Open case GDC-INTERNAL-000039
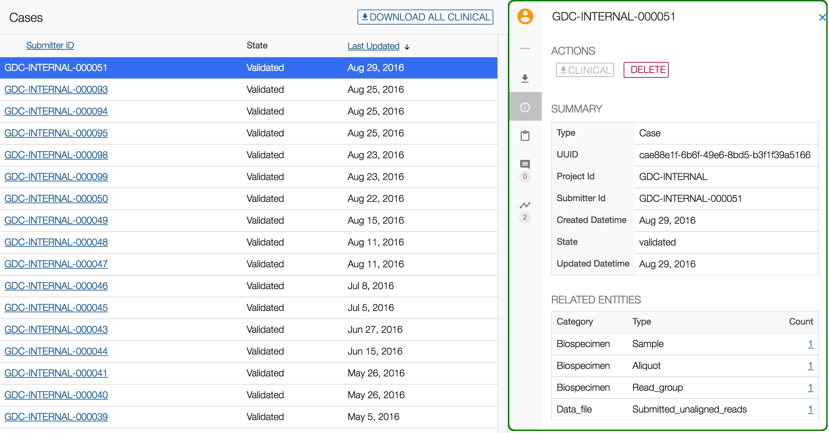 (56, 417)
